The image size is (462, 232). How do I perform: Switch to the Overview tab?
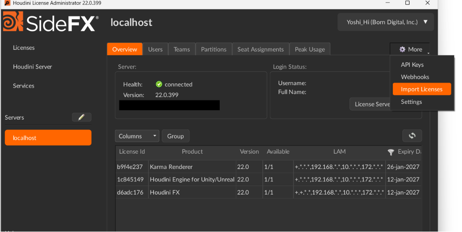pyautogui.click(x=125, y=49)
